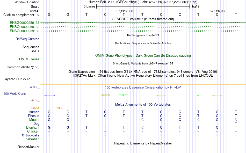
Task: Select the Human species label
Action: 34,112
